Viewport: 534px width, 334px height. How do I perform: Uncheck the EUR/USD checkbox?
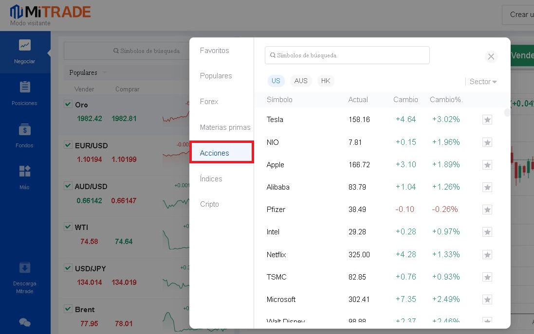click(68, 145)
